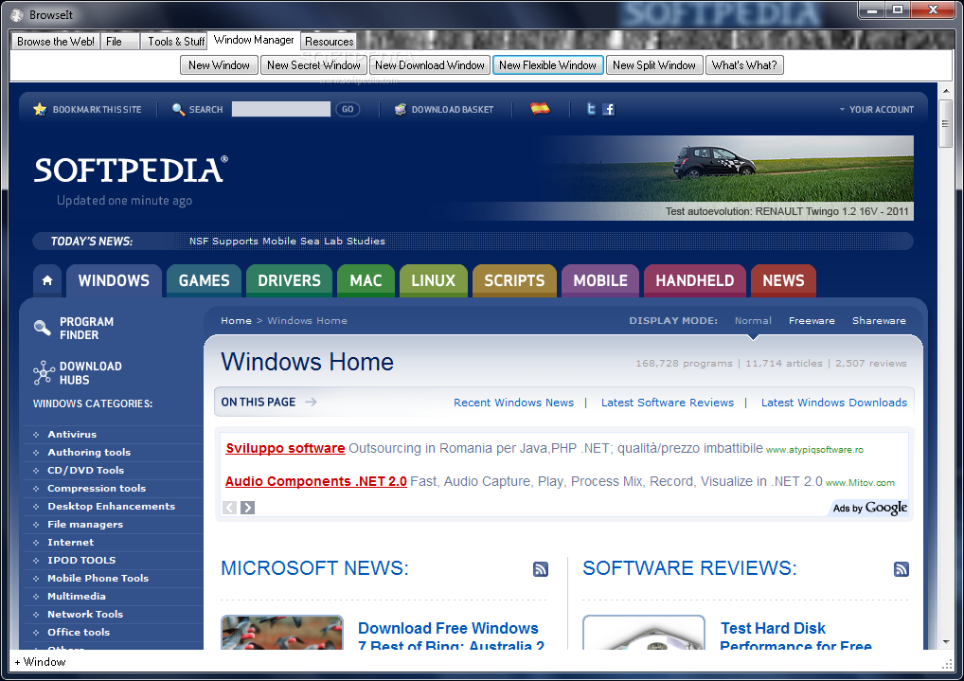Open the Browse the Web! menu

55,42
